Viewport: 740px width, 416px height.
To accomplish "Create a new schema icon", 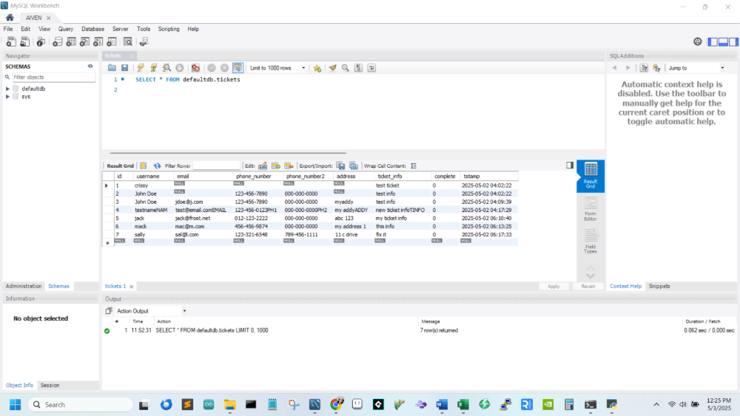I will pos(57,42).
